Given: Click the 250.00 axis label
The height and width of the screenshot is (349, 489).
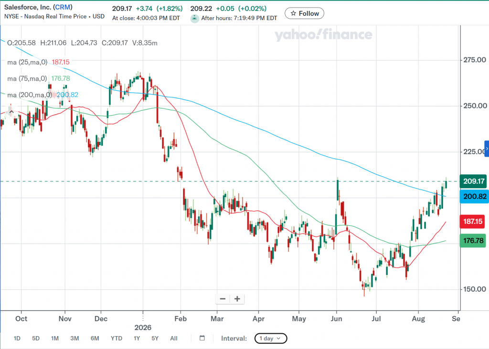Looking at the screenshot, I should 475,106.
